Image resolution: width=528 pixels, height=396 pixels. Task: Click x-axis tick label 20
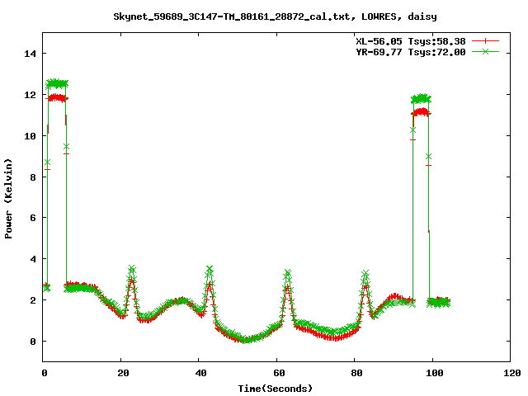(x=123, y=373)
